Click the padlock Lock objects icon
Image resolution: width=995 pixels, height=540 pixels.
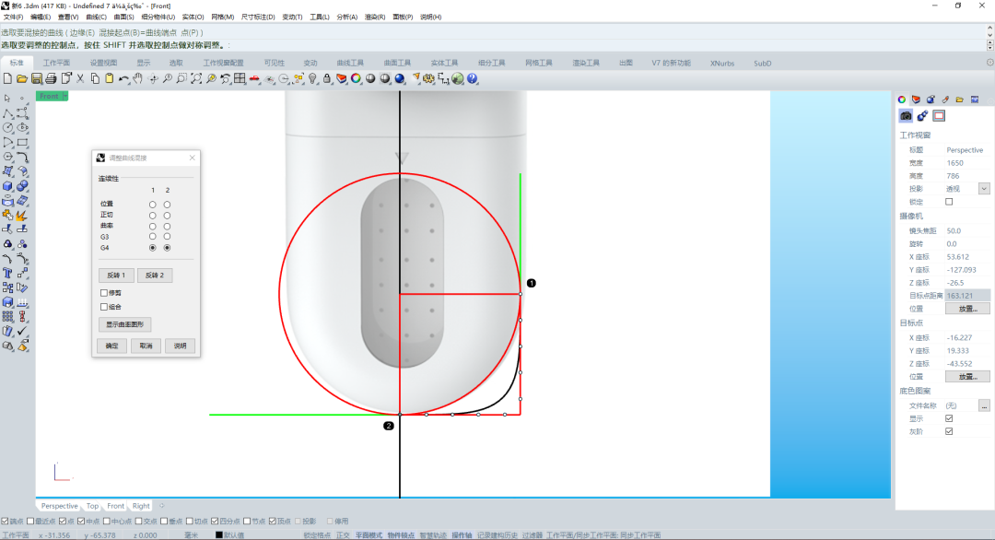tap(327, 78)
